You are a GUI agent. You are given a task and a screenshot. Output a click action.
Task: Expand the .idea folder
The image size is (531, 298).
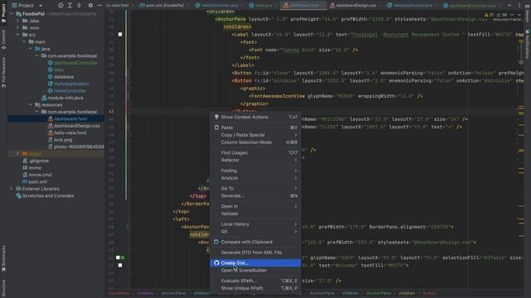pos(18,21)
